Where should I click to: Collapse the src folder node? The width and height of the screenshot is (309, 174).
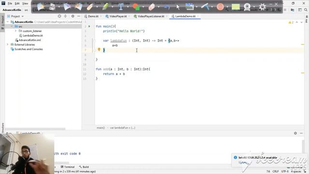(x=12, y=26)
